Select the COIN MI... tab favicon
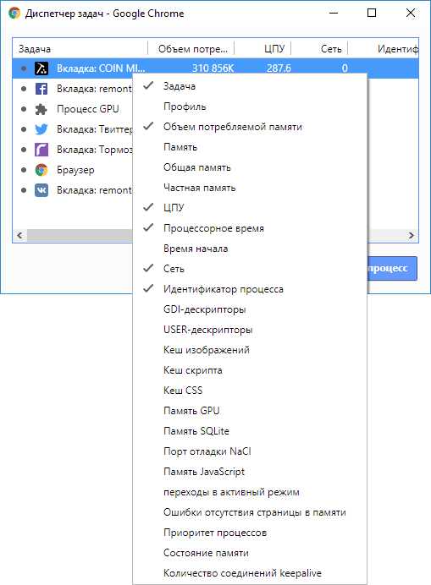431x585 pixels. tap(41, 68)
